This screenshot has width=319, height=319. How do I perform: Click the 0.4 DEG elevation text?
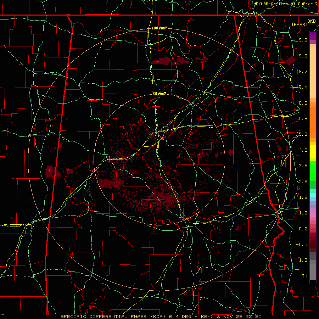coord(180,317)
